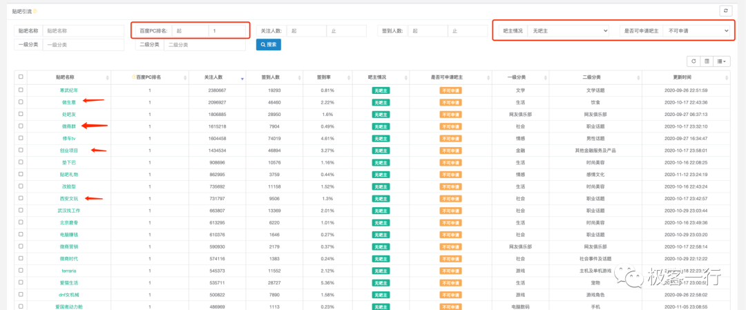Toggle the select-all checkbox in header
This screenshot has height=310, width=746.
point(21,77)
